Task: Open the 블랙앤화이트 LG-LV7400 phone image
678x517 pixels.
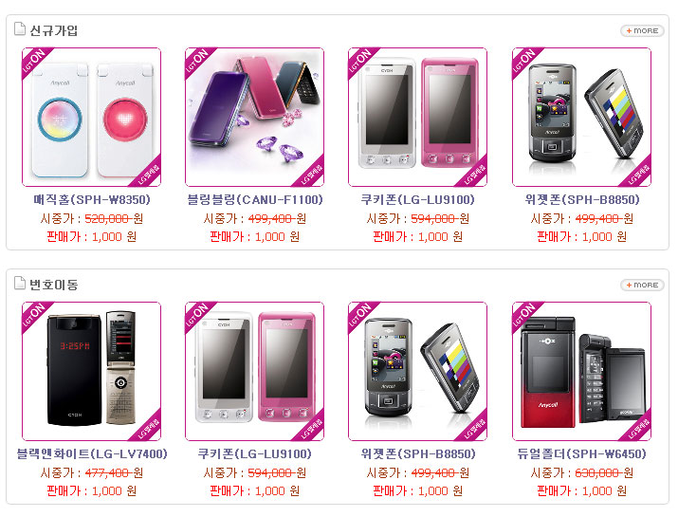Action: pos(91,372)
